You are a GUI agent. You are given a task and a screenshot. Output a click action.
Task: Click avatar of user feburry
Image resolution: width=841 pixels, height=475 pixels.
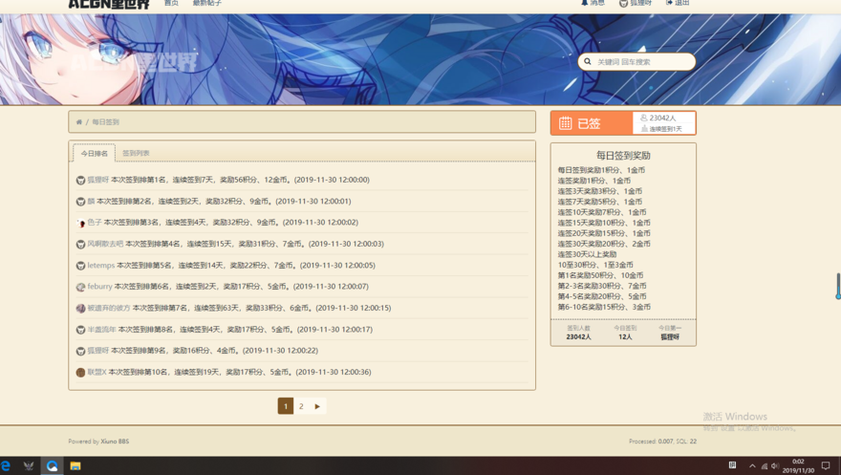point(80,287)
